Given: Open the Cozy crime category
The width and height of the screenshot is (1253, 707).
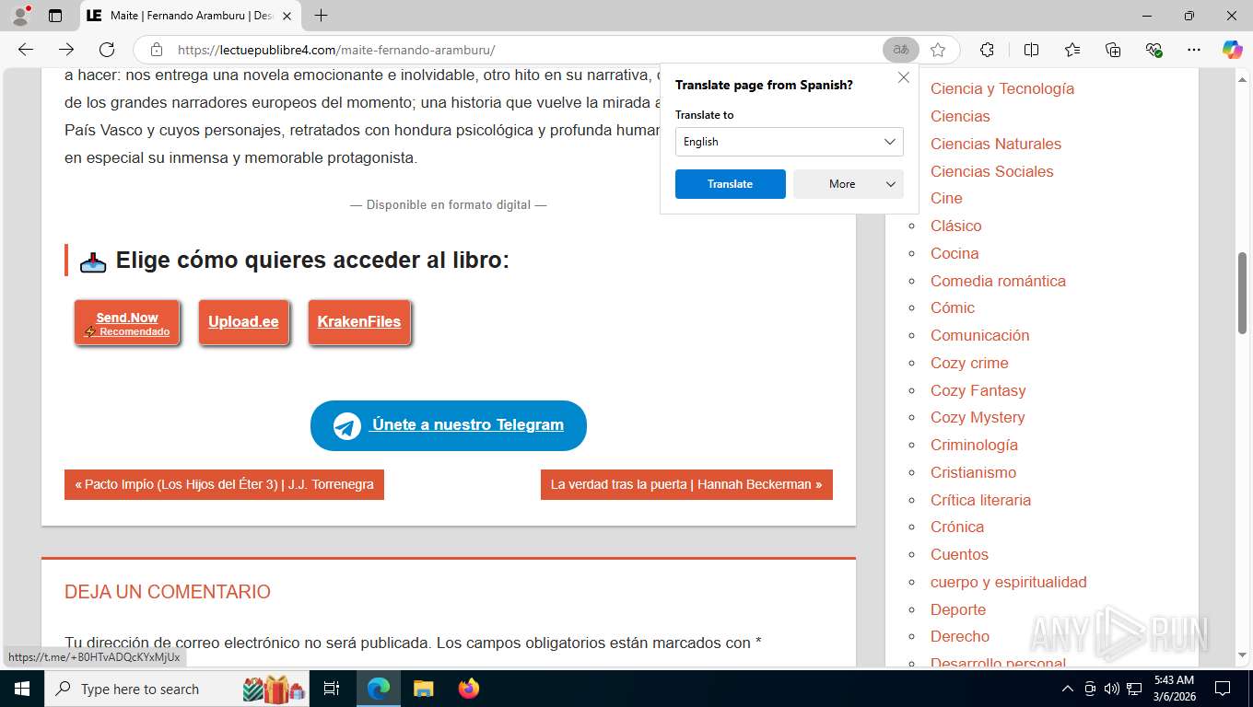Looking at the screenshot, I should (969, 363).
